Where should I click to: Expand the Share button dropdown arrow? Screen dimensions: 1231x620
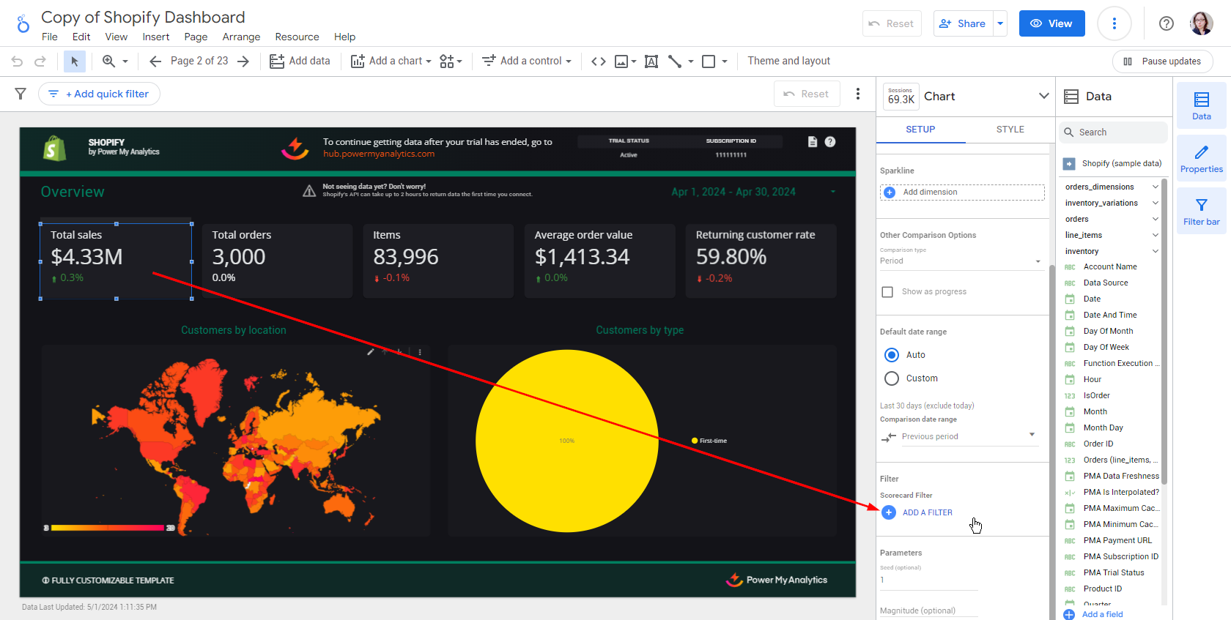coord(1000,23)
